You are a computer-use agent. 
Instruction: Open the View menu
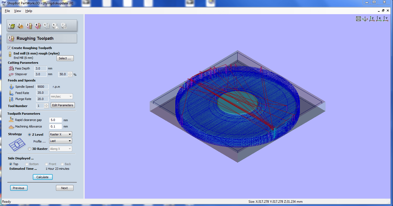pyautogui.click(x=17, y=11)
